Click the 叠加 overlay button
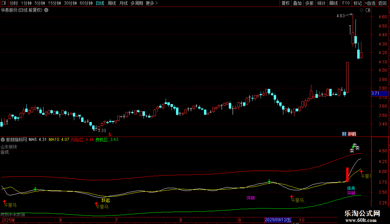 coord(297,3)
